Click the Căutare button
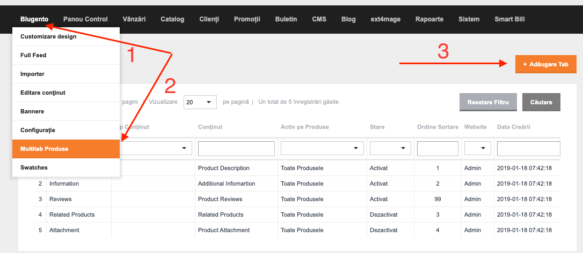 541,102
